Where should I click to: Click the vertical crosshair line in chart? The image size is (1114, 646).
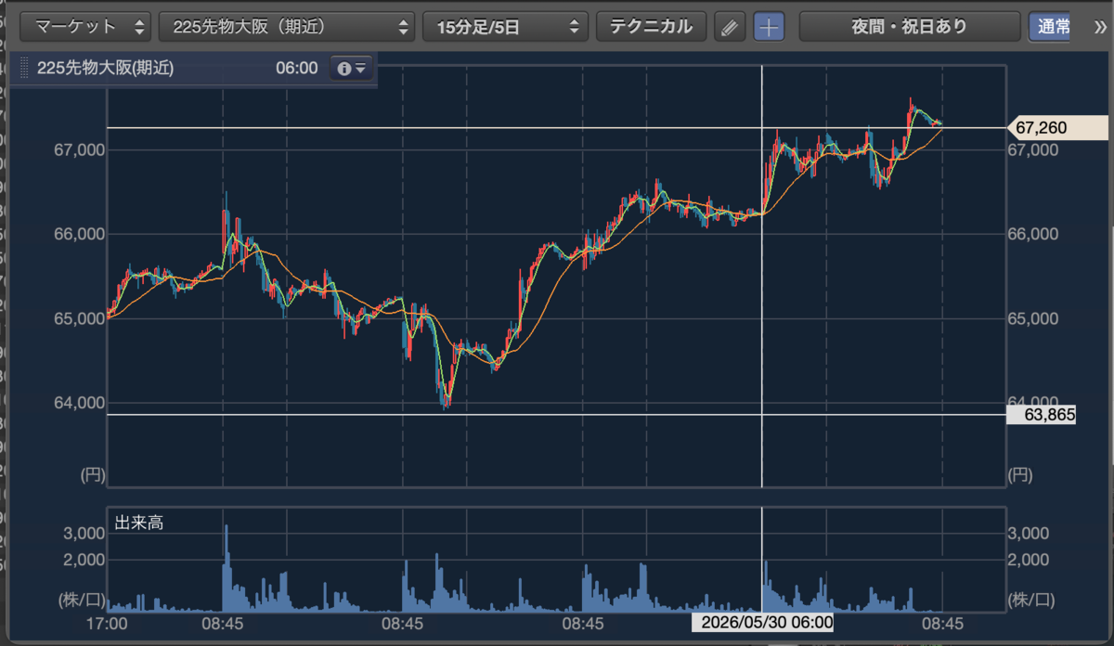pyautogui.click(x=762, y=278)
